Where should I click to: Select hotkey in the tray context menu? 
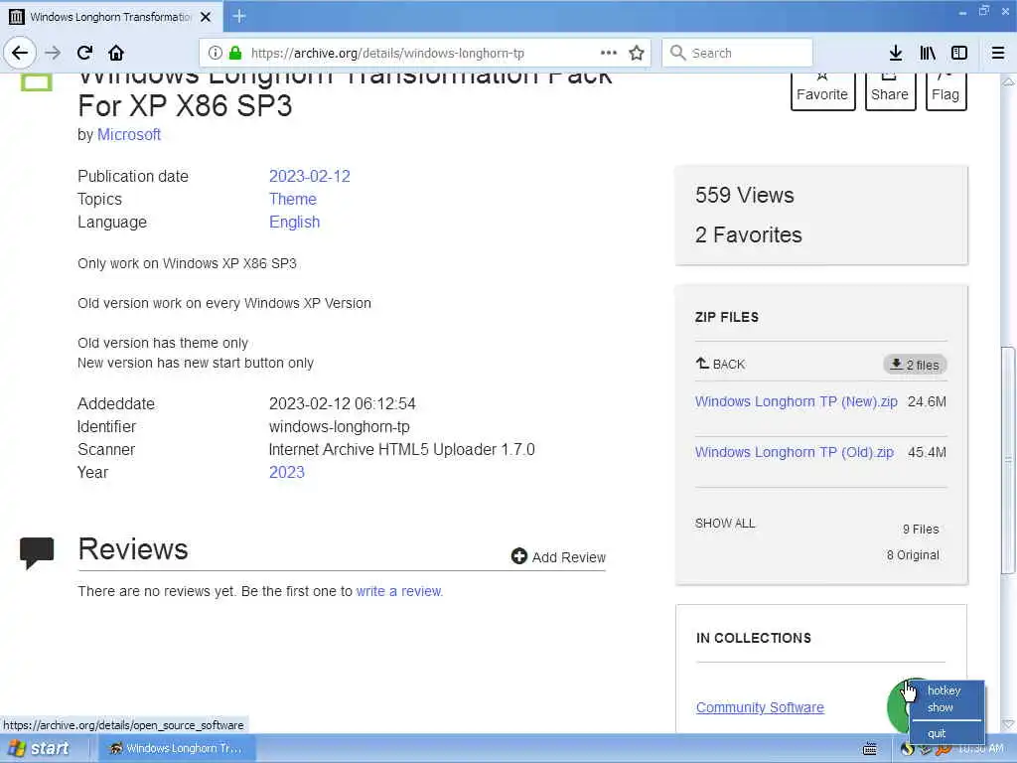pyautogui.click(x=944, y=690)
